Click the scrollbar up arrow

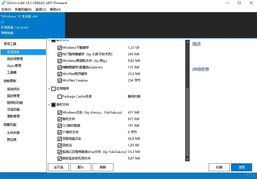click(x=187, y=42)
